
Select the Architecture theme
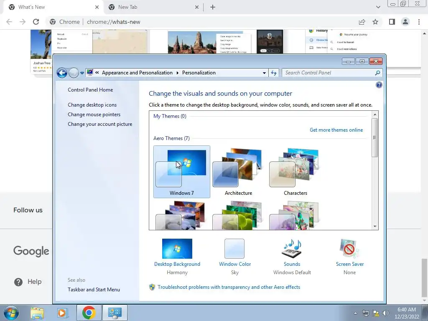[x=238, y=172]
